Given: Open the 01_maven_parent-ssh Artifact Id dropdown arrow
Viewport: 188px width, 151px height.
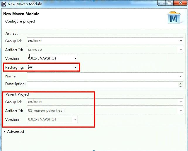Looking at the screenshot, I should click(181, 111).
